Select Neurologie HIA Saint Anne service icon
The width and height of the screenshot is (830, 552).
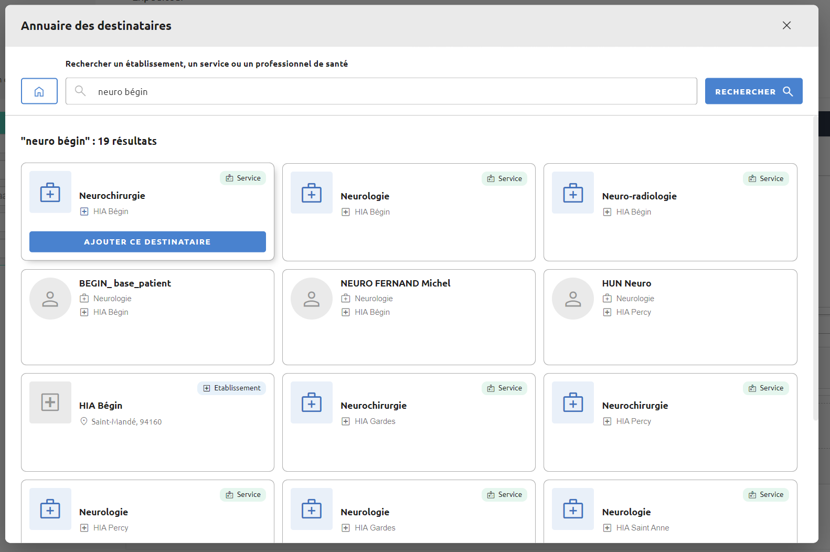coord(573,509)
